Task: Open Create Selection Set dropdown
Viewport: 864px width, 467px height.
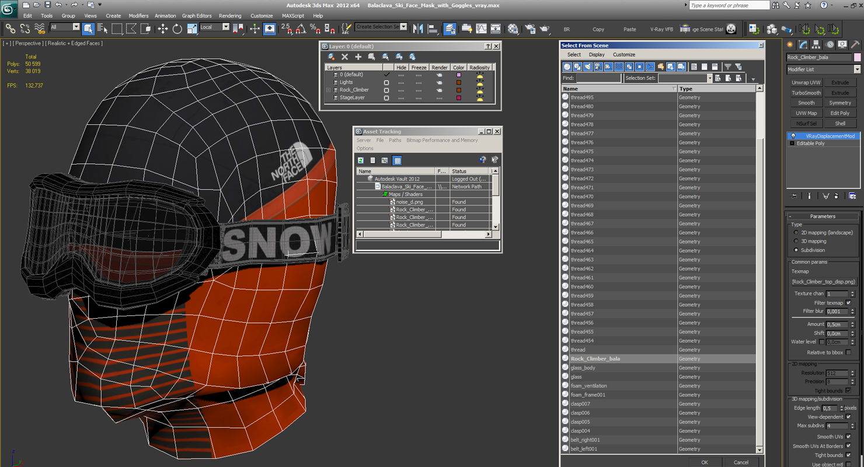Action: [x=381, y=27]
